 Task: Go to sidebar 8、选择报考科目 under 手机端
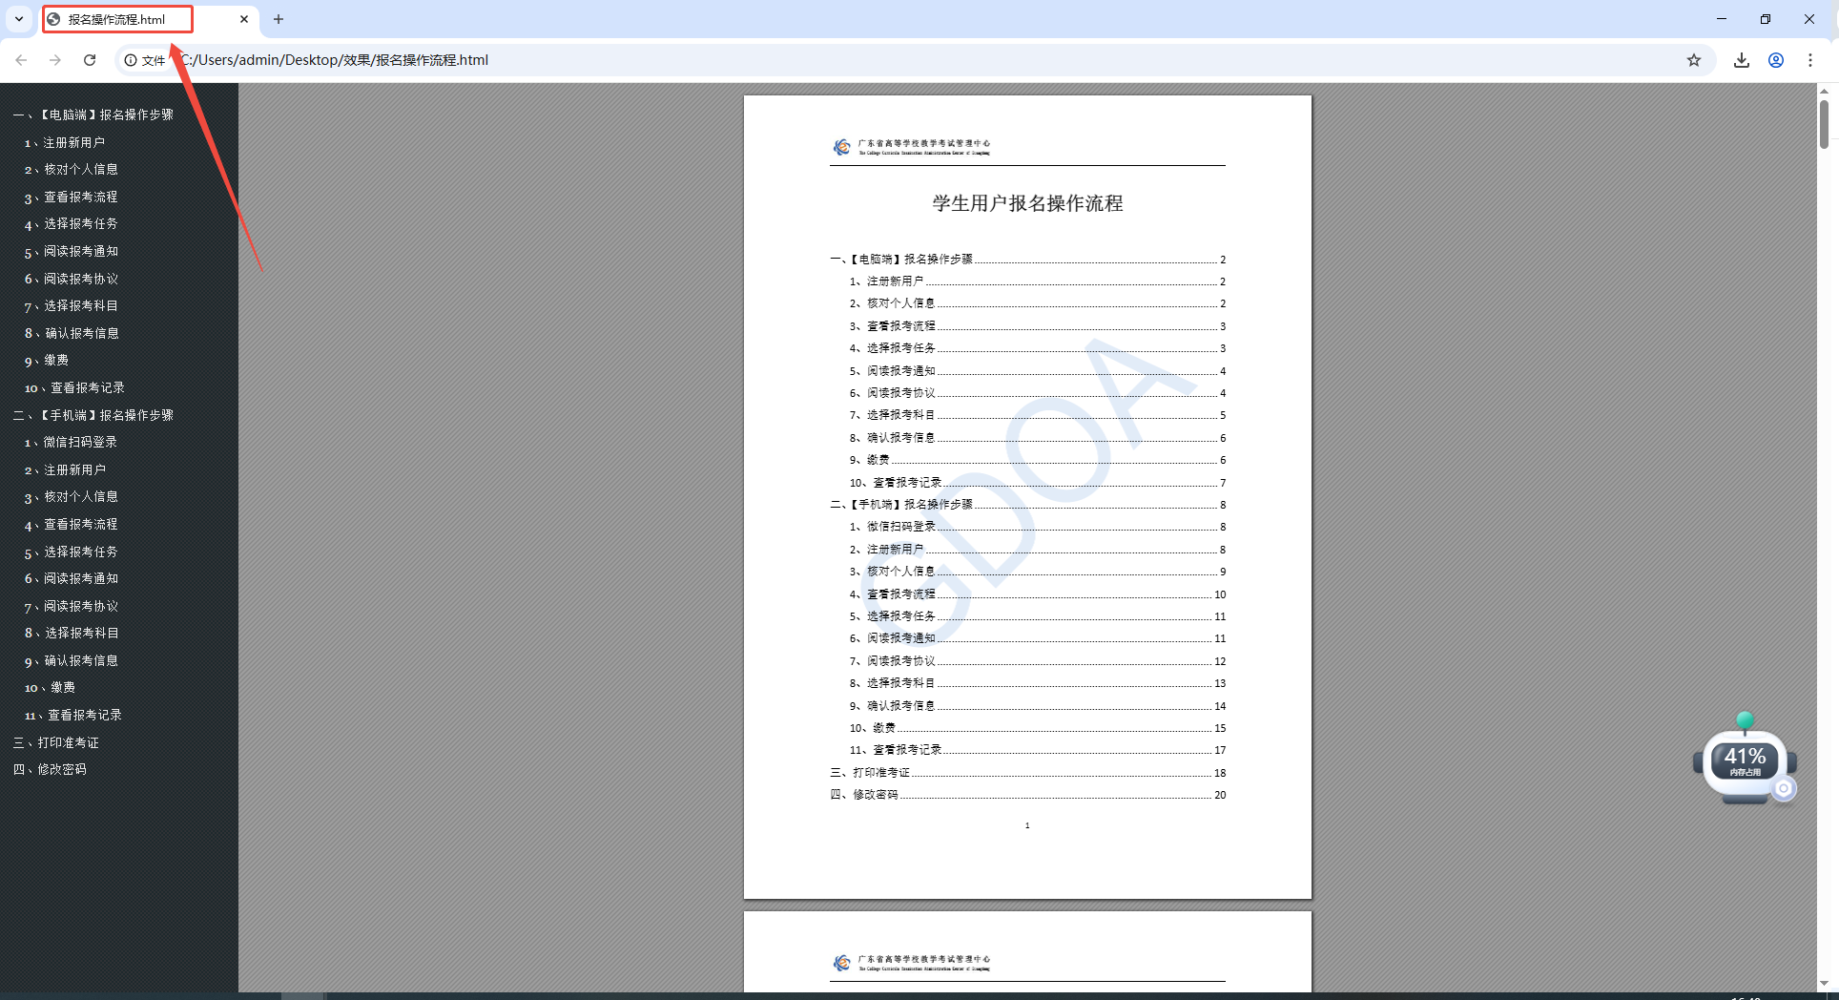(72, 633)
